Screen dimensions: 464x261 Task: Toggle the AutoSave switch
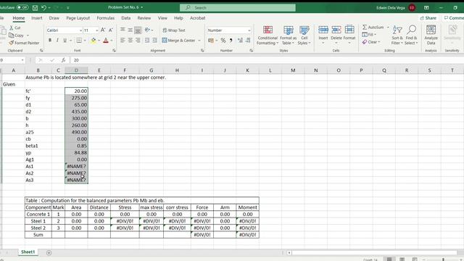click(22, 7)
